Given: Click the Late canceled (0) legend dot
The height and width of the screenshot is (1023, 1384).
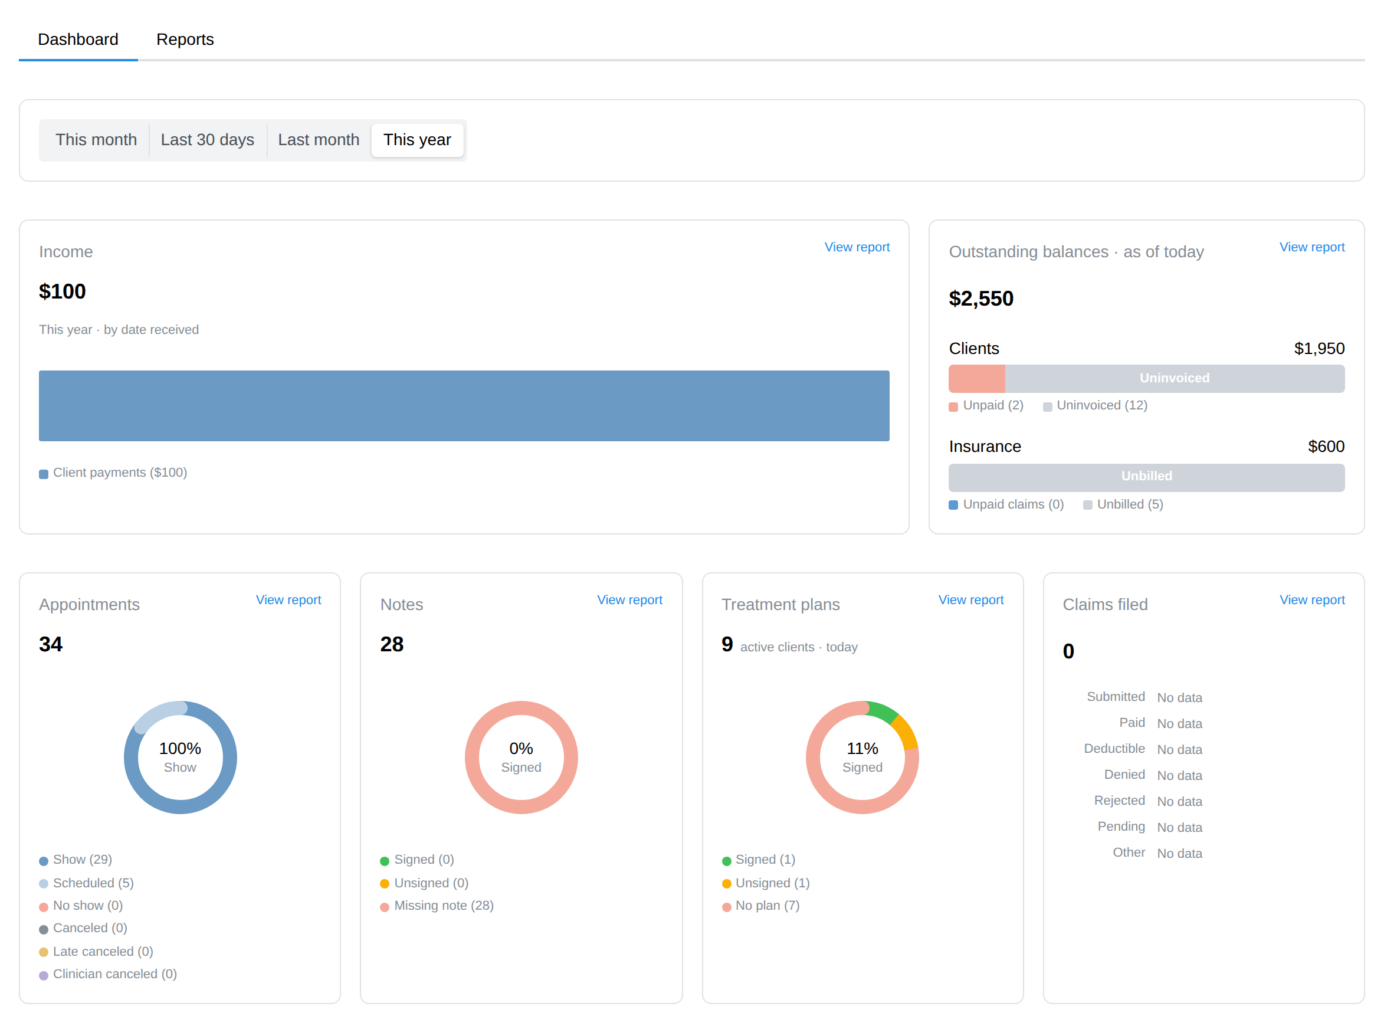Looking at the screenshot, I should point(43,952).
